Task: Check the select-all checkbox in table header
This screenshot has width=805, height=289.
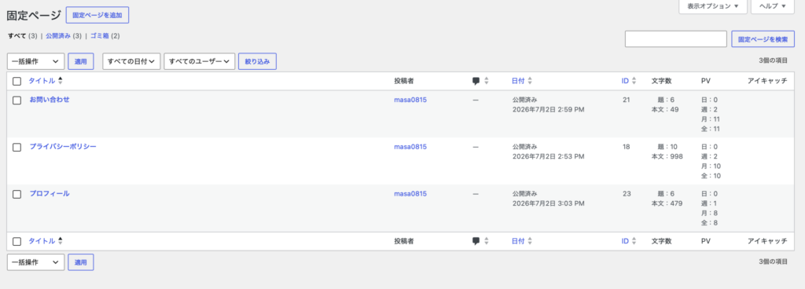Action: pos(17,82)
